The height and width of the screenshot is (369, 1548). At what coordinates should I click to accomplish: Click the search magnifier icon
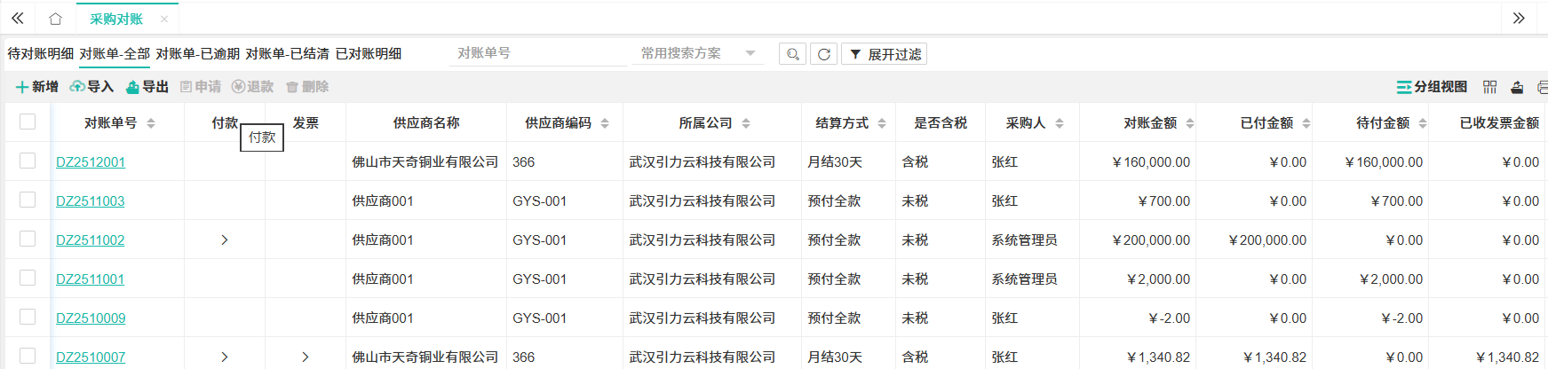pyautogui.click(x=792, y=54)
